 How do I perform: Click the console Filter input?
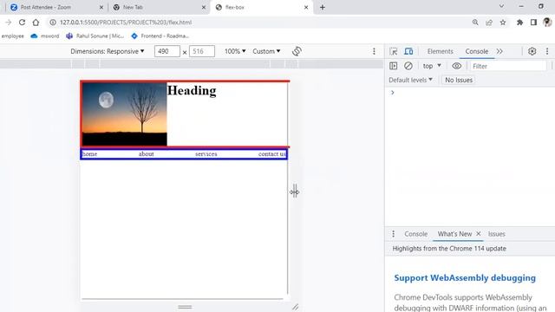(x=508, y=66)
